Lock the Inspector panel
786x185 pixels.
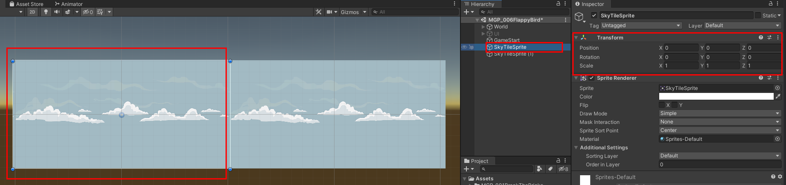tap(771, 3)
